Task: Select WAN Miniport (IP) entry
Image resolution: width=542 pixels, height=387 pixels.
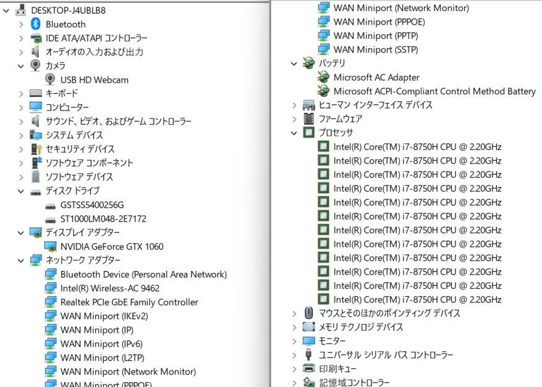Action: (x=97, y=330)
